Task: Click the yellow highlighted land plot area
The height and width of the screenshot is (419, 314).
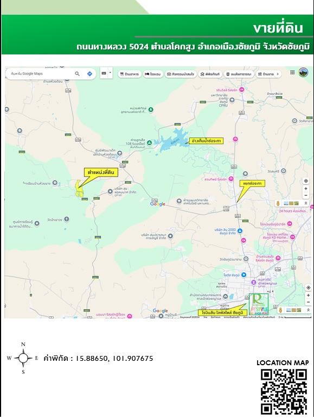Action: pos(79,190)
